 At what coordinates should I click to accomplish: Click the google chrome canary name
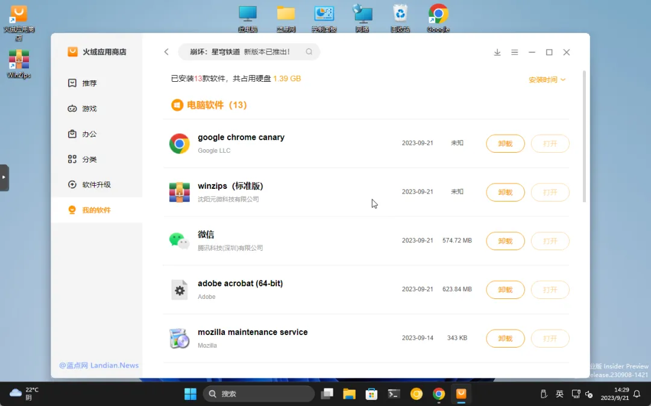[241, 137]
